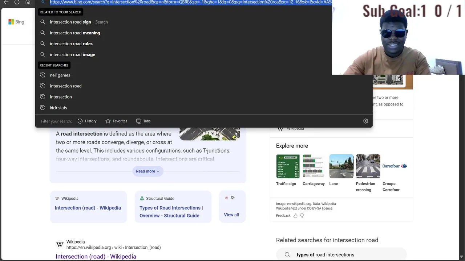Click the intersection aerial image in answer
The width and height of the screenshot is (465, 261).
pyautogui.click(x=210, y=134)
